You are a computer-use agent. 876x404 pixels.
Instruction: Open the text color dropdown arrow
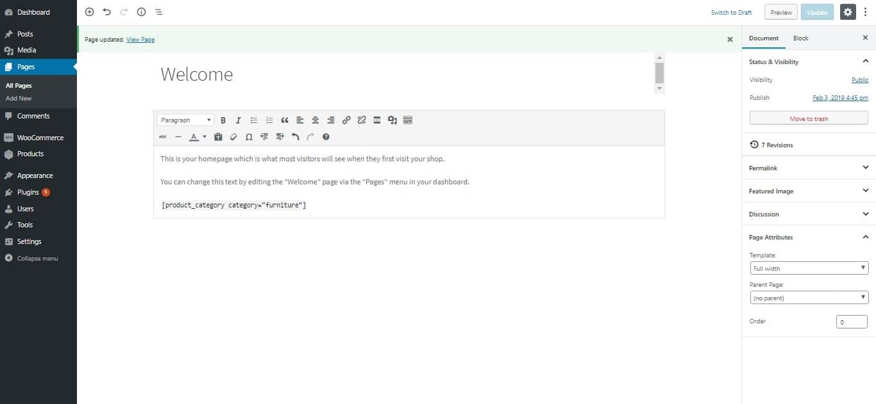click(205, 136)
